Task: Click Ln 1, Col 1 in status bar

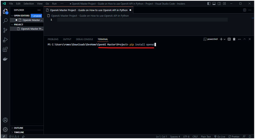Action: tap(162, 137)
